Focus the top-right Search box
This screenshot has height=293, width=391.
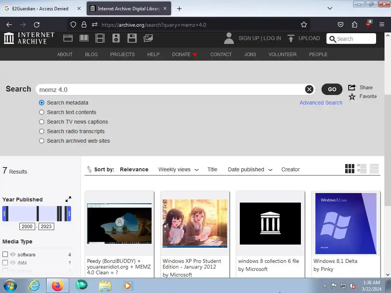pyautogui.click(x=351, y=39)
